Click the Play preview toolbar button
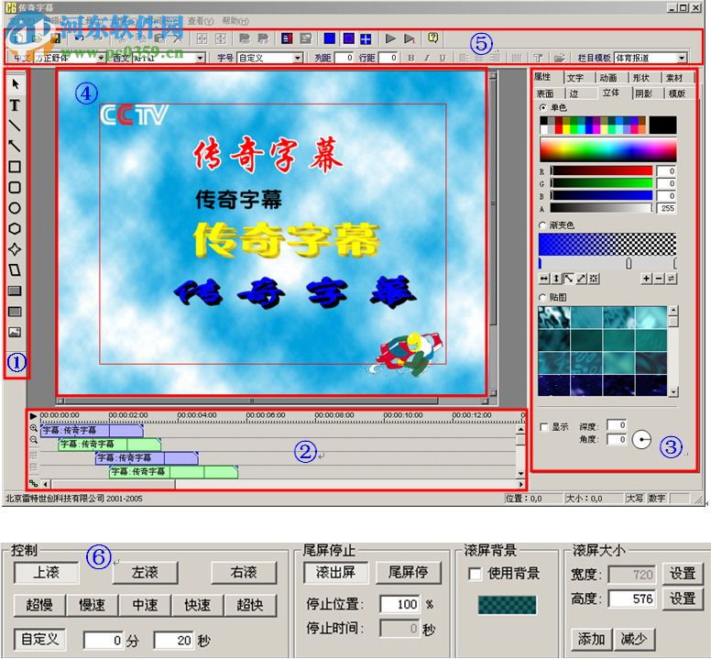 [x=390, y=38]
